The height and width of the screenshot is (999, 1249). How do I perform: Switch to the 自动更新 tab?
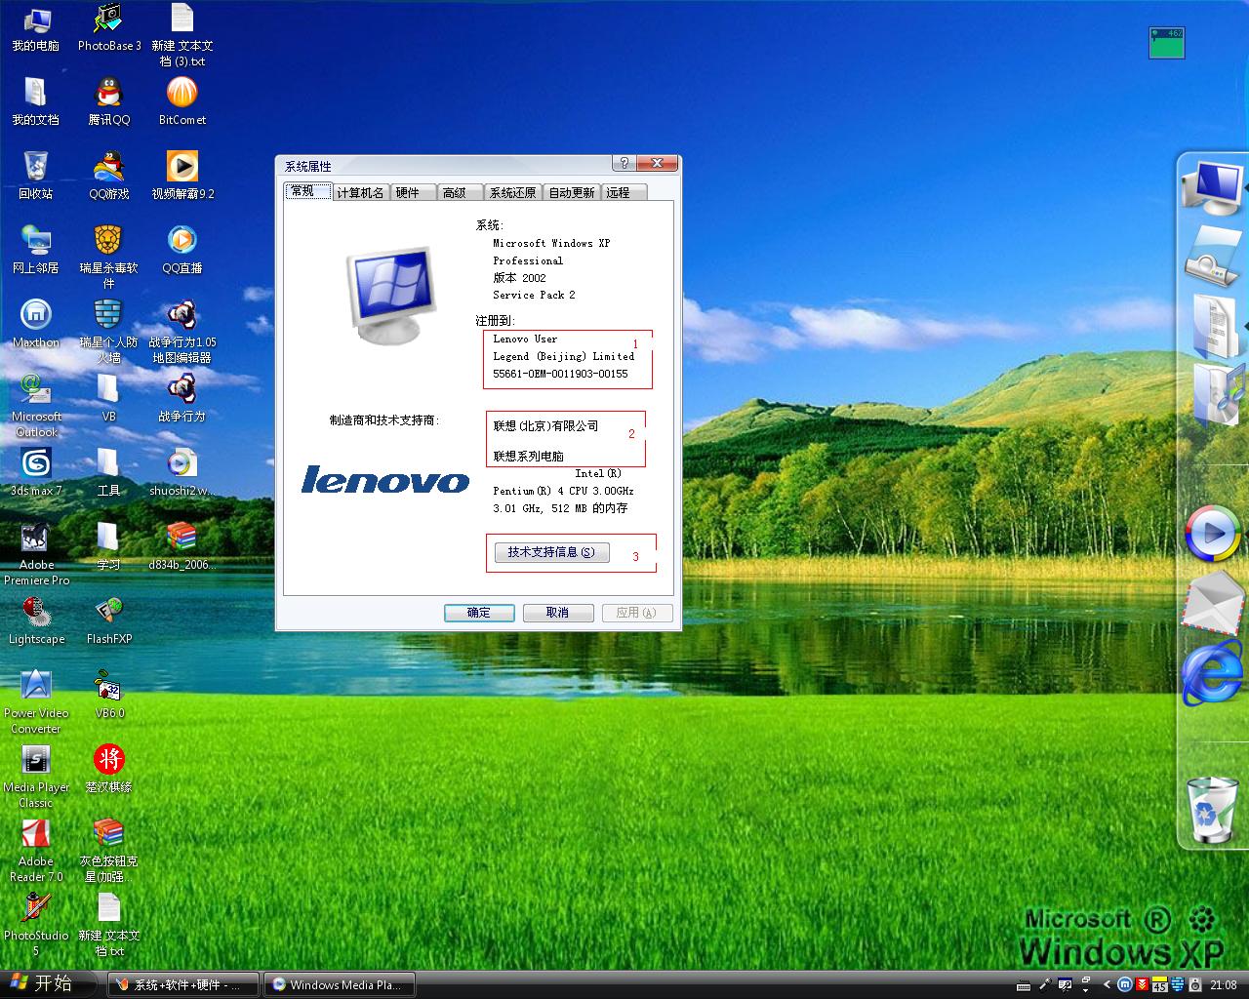[572, 192]
